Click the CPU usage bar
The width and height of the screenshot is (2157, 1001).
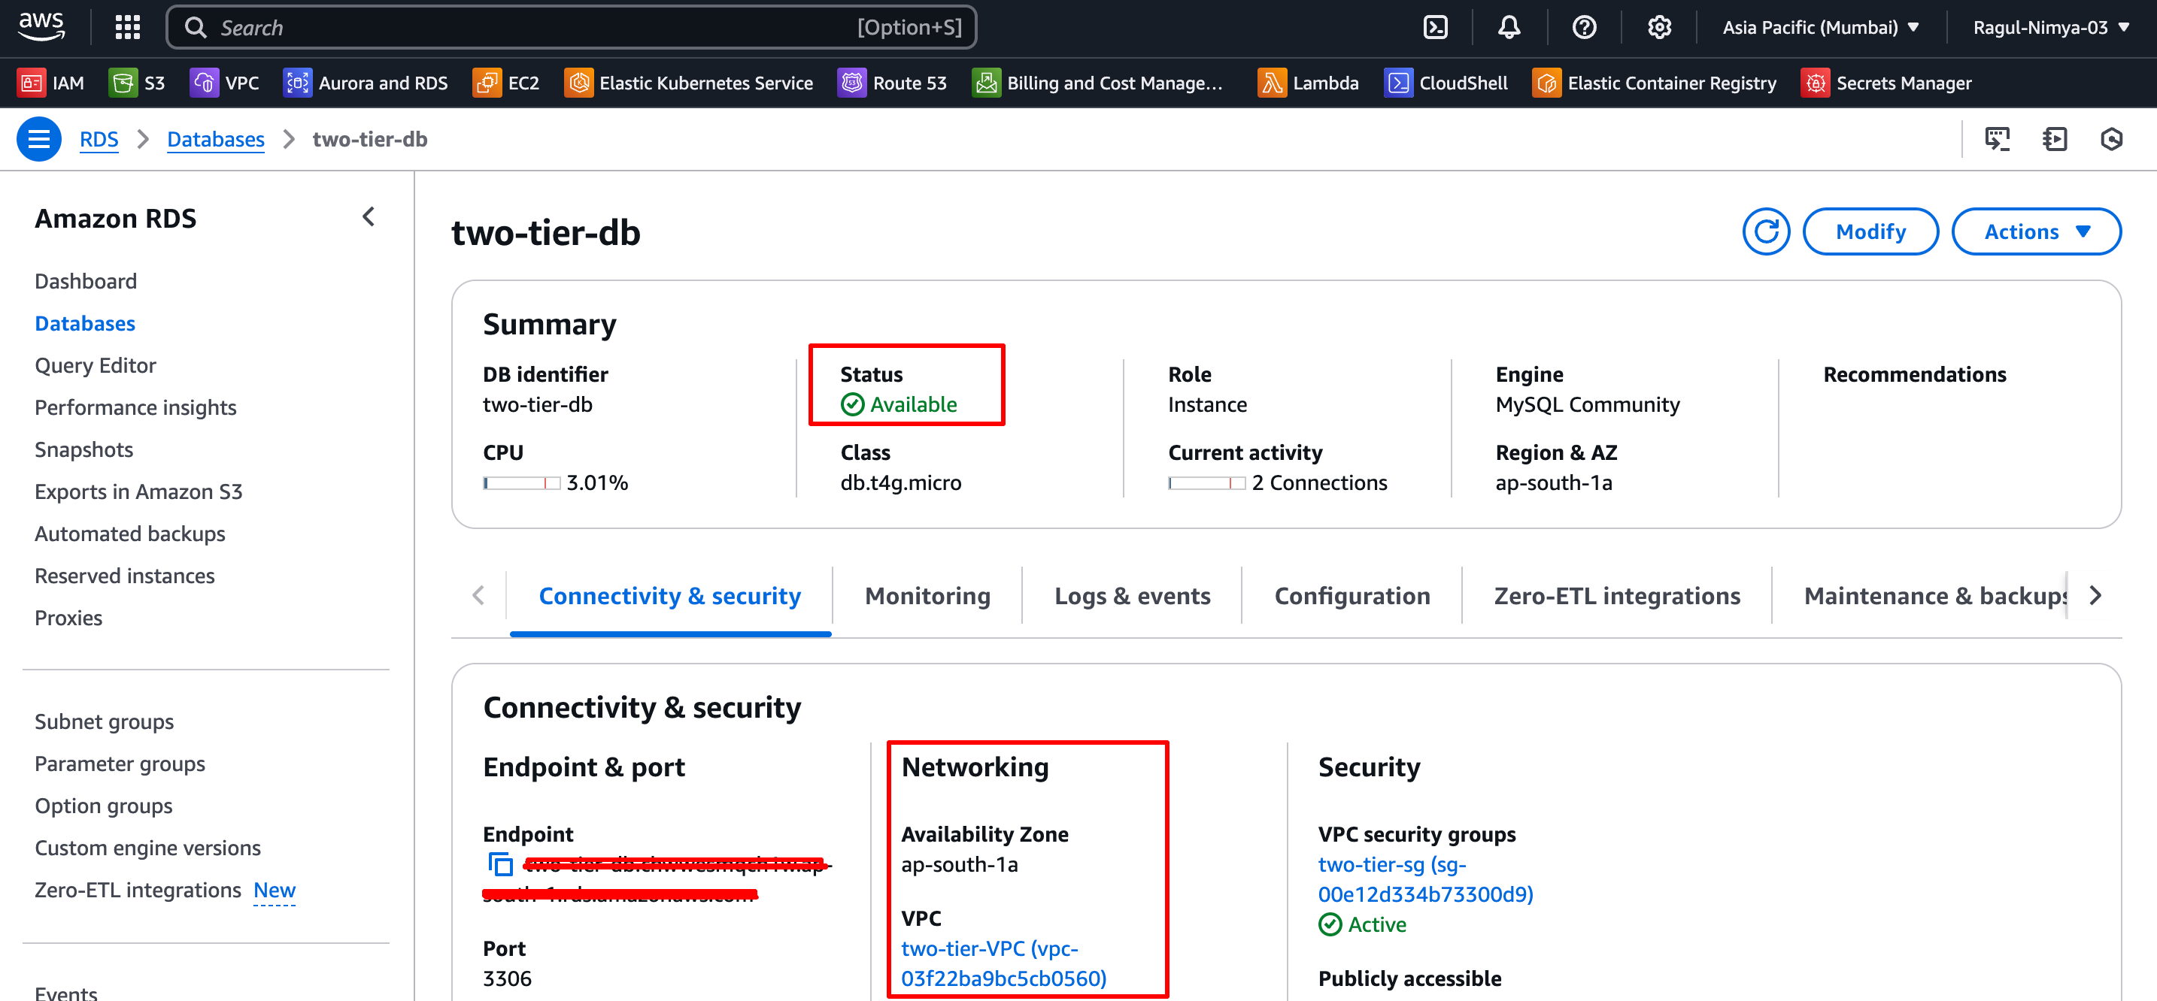pos(522,483)
